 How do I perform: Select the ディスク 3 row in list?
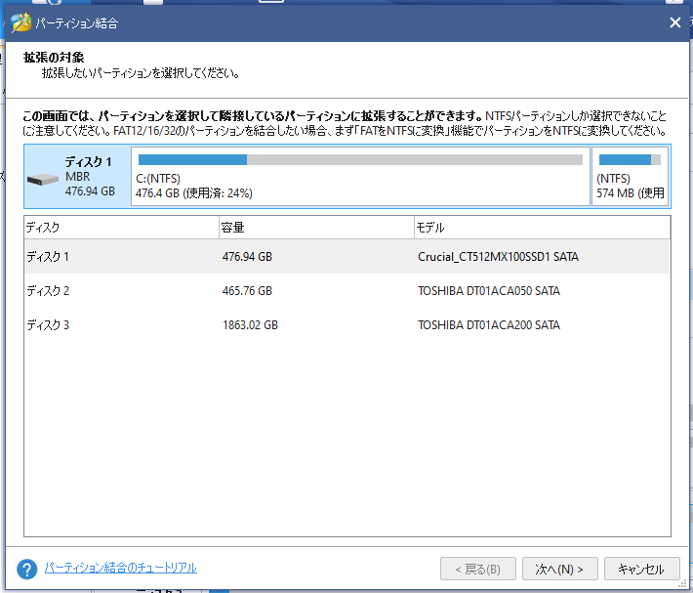[346, 325]
